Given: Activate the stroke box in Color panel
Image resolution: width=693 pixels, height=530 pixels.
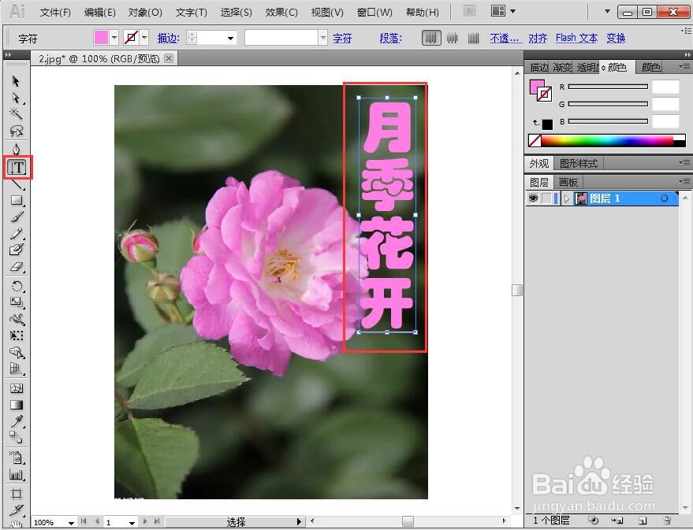Looking at the screenshot, I should coord(546,95).
